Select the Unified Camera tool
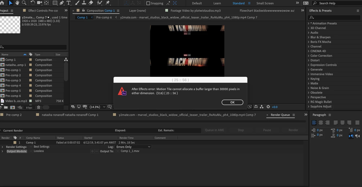This screenshot has width=362, height=187. coord(40,3)
